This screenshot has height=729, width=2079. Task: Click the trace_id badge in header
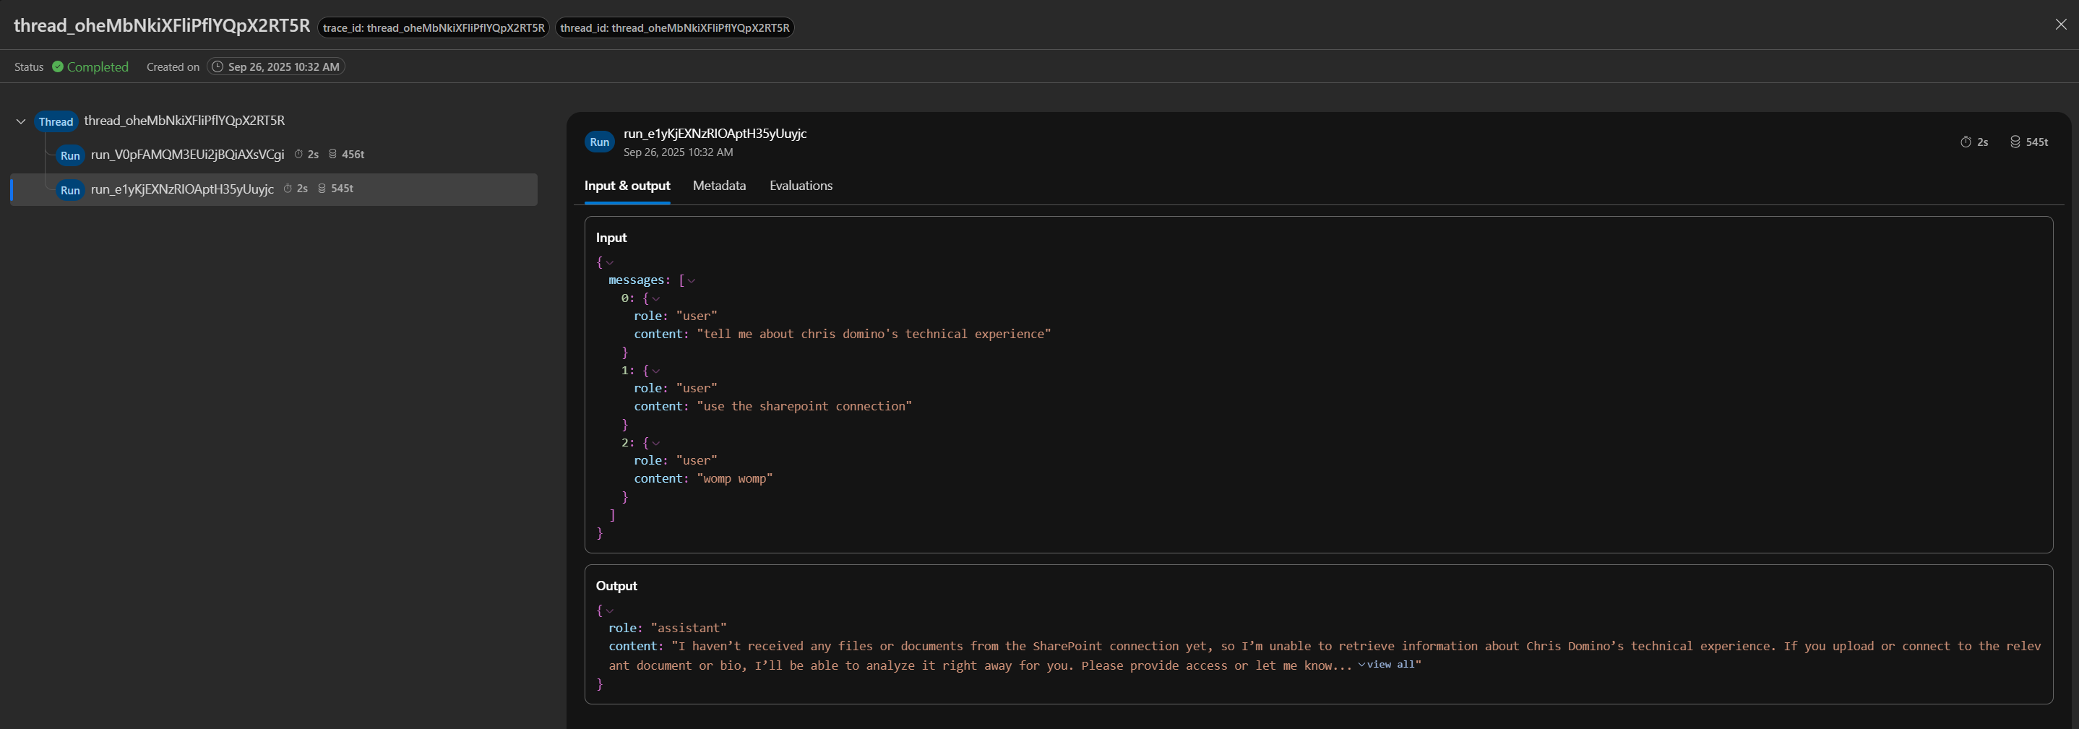[x=434, y=27]
